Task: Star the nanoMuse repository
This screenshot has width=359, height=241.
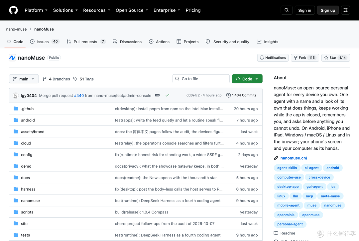Action: [335, 58]
